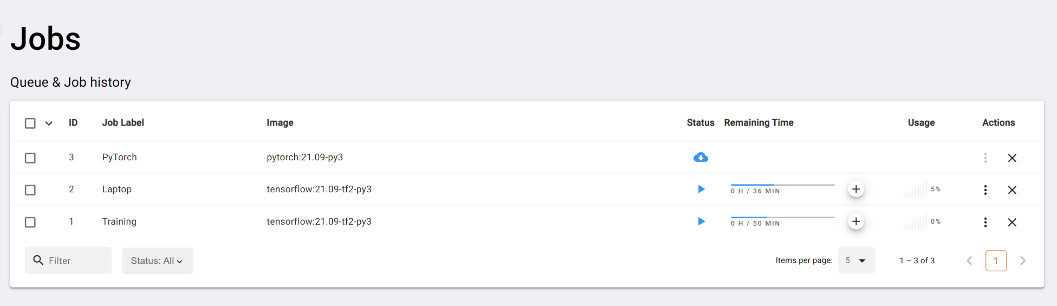Click the Laptop job remaining time progress bar
The width and height of the screenshot is (1057, 306).
tap(782, 185)
